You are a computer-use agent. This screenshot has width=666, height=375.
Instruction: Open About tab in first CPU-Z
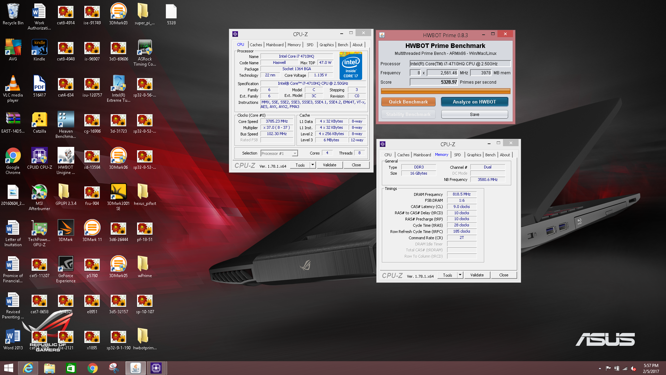(x=358, y=45)
